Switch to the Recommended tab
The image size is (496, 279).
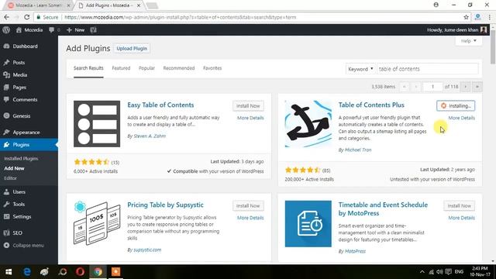coord(179,68)
